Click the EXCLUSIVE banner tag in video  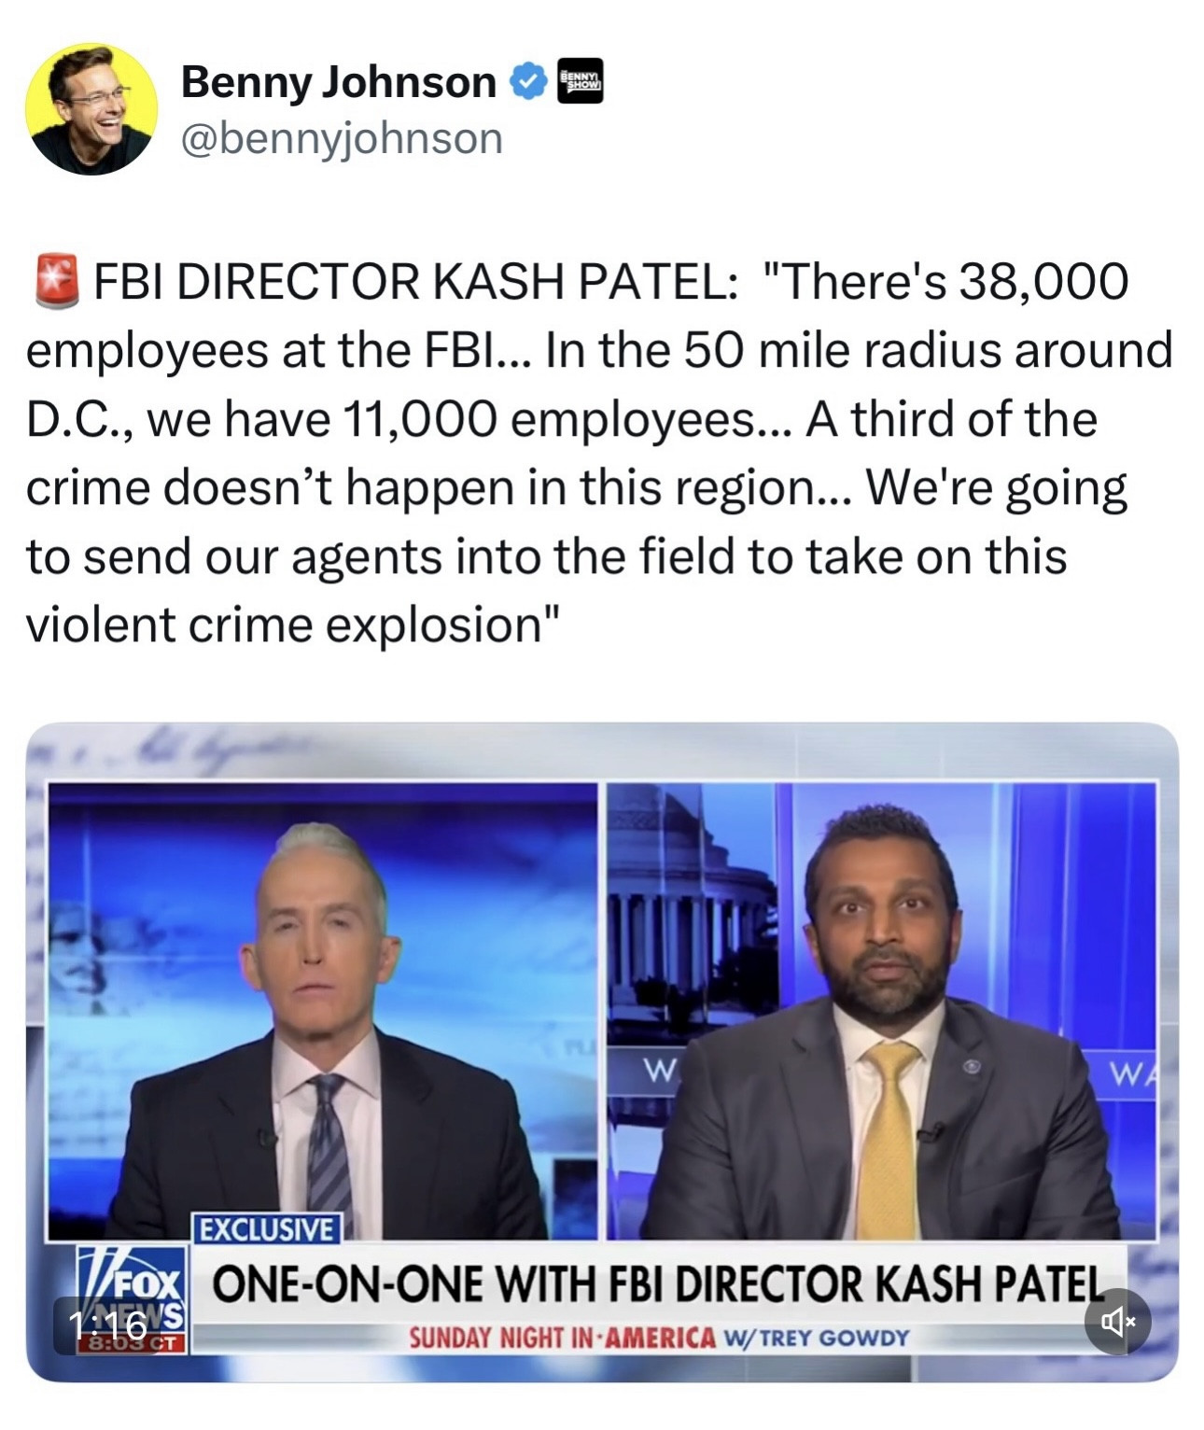268,1228
